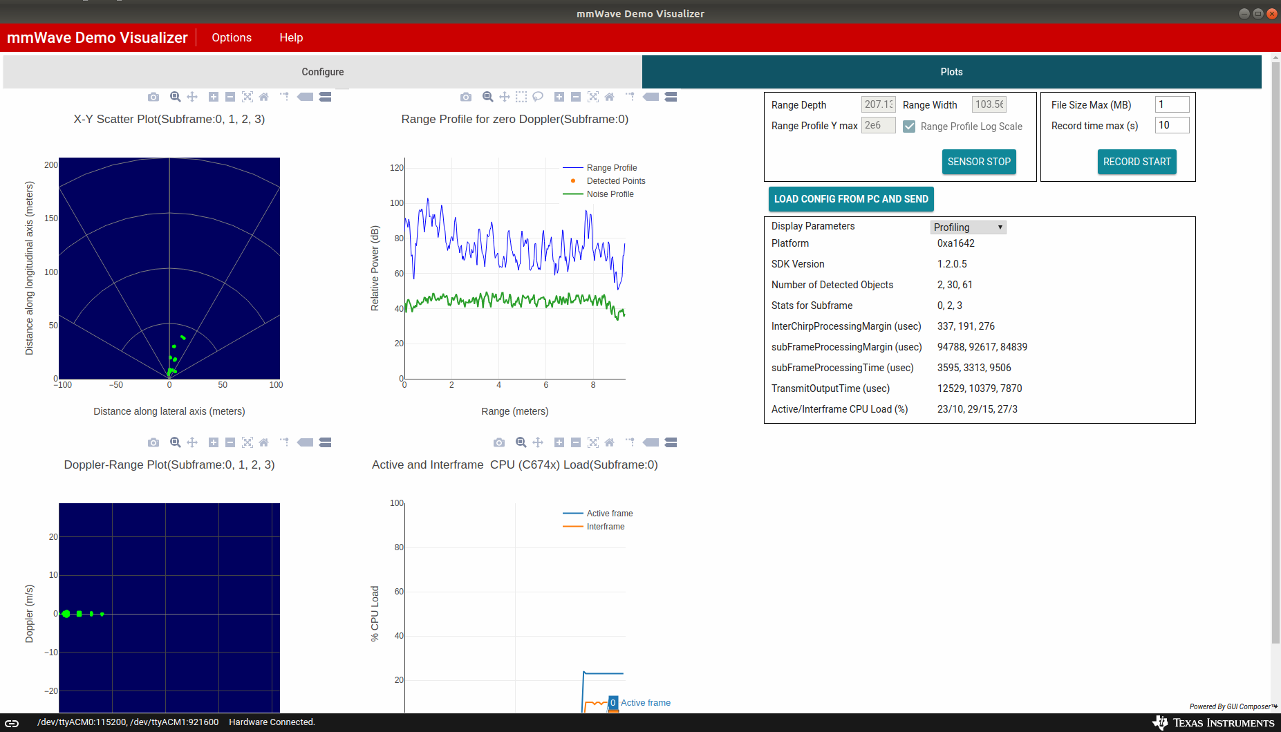Screen dimensions: 1281x732
Task: Open the Help menu
Action: [291, 37]
